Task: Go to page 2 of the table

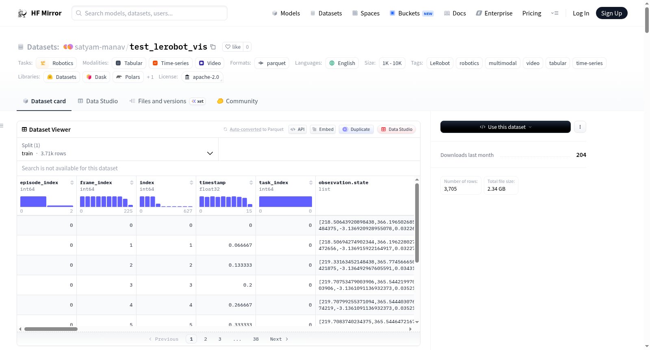Action: click(206, 339)
